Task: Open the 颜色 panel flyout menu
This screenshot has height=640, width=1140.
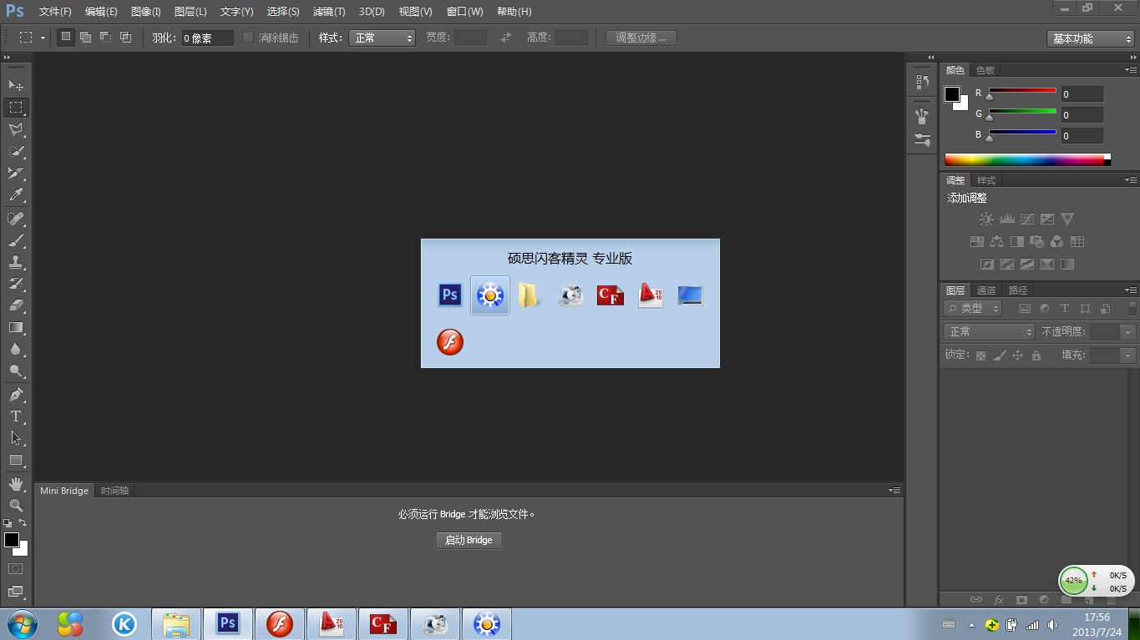Action: (1130, 70)
